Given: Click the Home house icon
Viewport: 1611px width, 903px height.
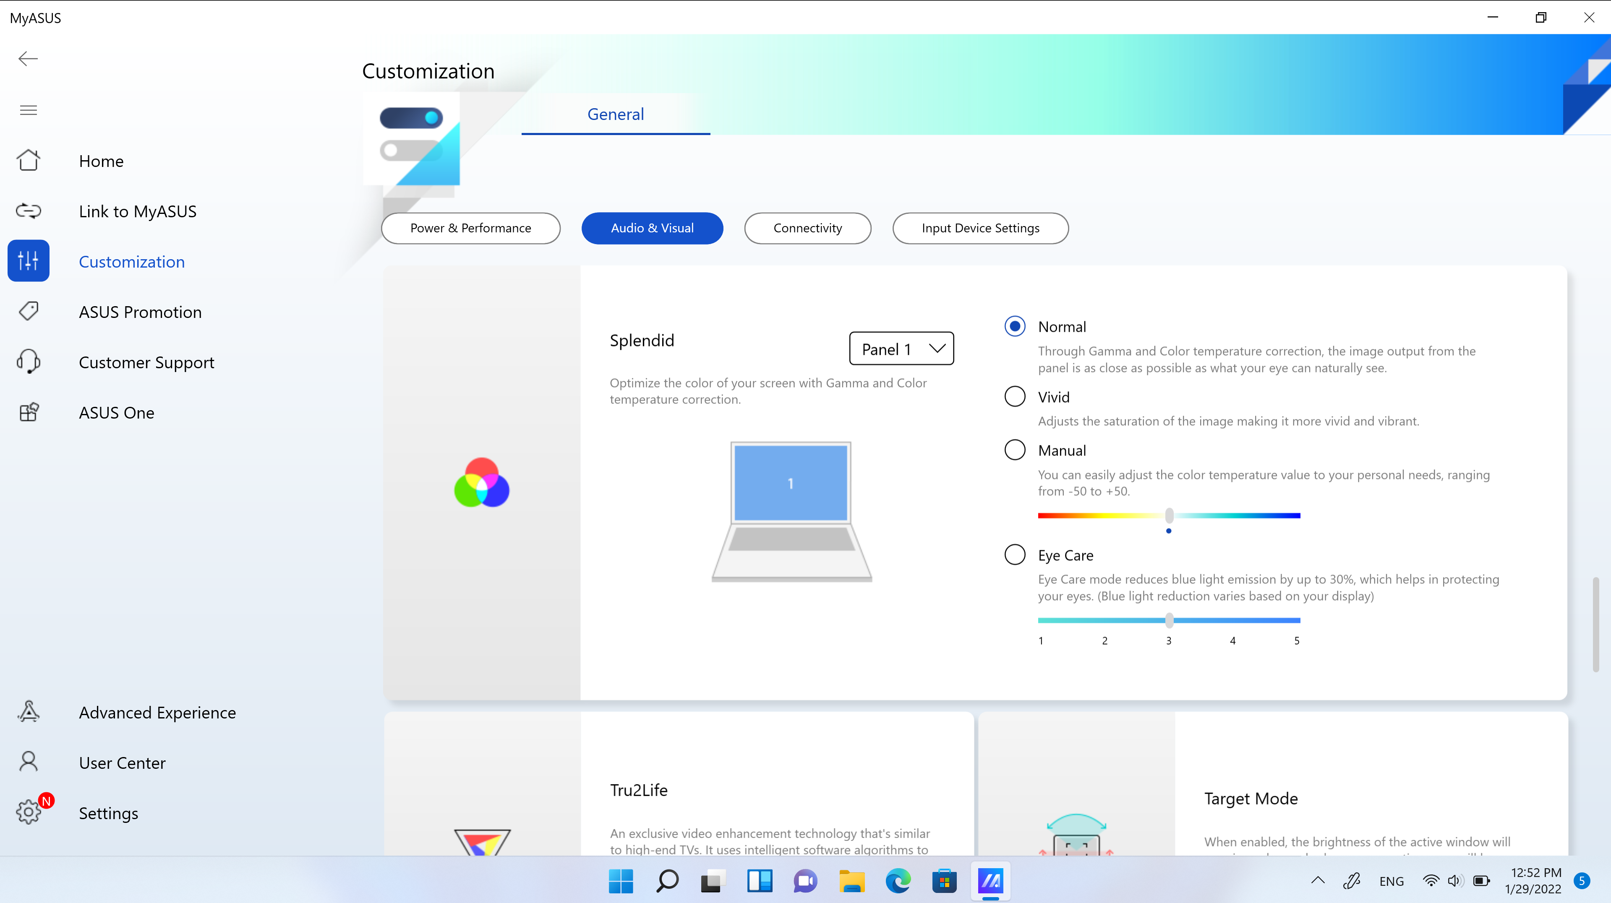Looking at the screenshot, I should pyautogui.click(x=28, y=161).
